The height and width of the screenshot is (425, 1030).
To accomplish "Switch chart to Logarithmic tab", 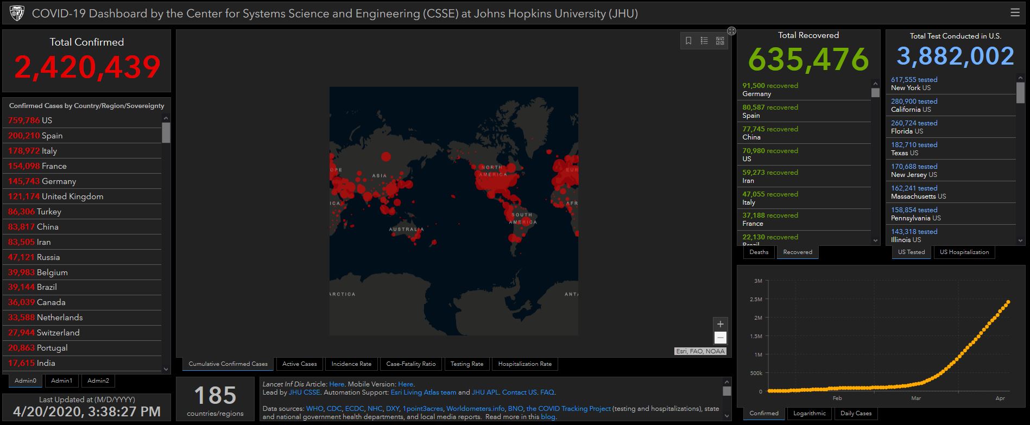I will coord(810,413).
